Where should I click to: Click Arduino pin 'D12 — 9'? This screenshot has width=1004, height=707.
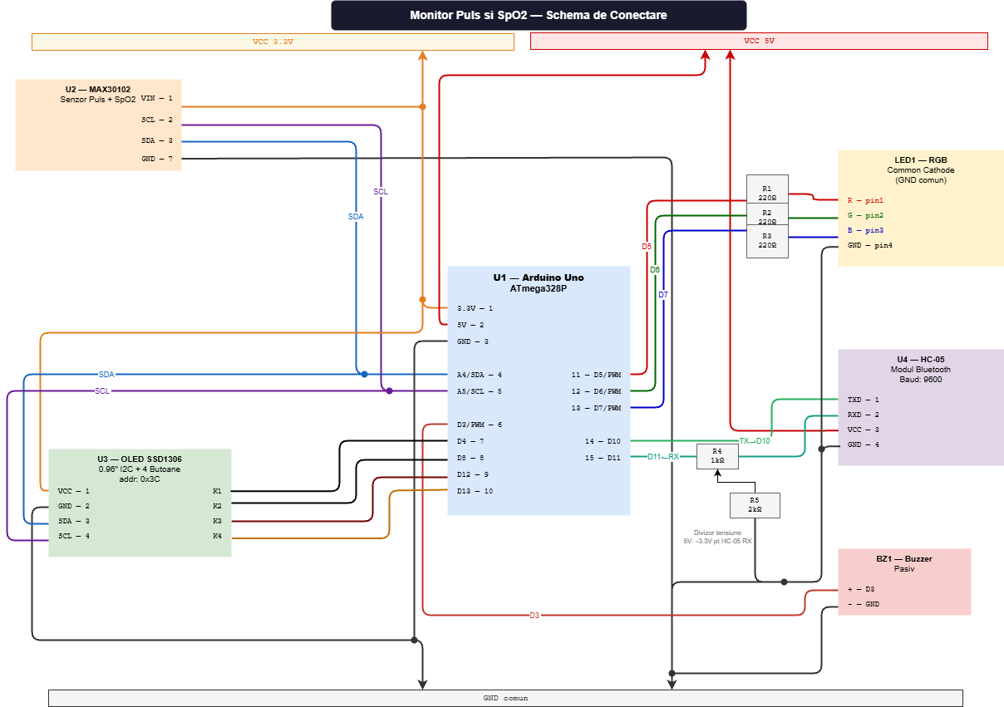coord(472,474)
